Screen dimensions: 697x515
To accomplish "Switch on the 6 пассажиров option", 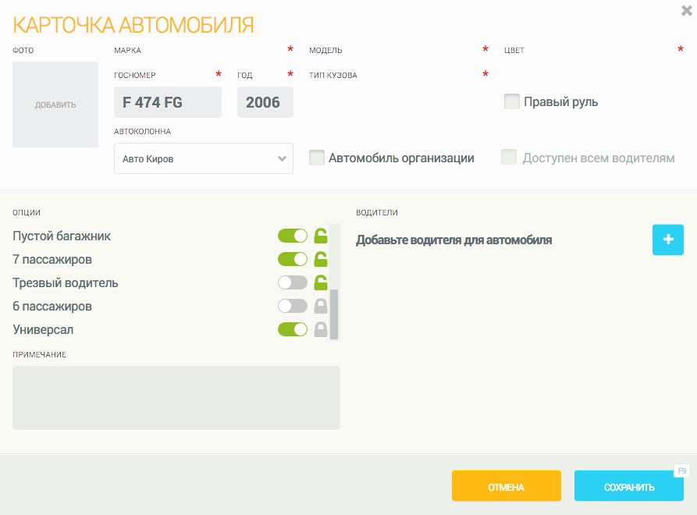I will pyautogui.click(x=293, y=307).
